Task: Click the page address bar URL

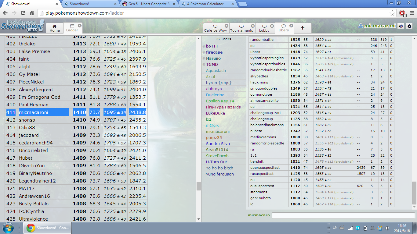Action: click(x=85, y=13)
